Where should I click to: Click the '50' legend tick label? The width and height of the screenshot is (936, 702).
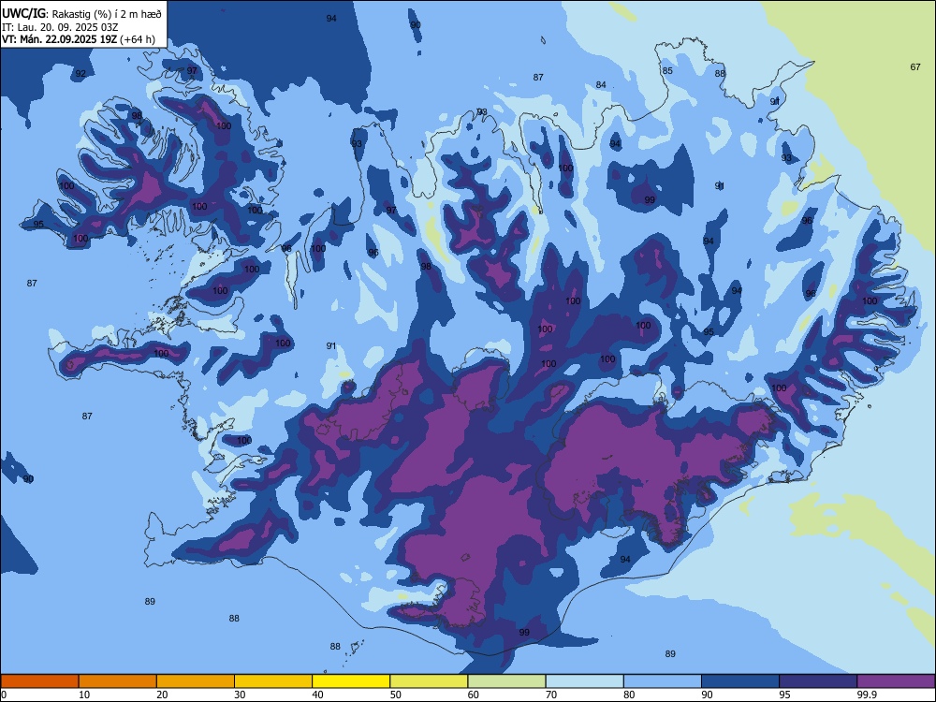point(396,695)
